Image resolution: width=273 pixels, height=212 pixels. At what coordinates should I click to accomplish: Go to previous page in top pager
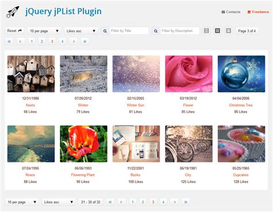(x=20, y=41)
